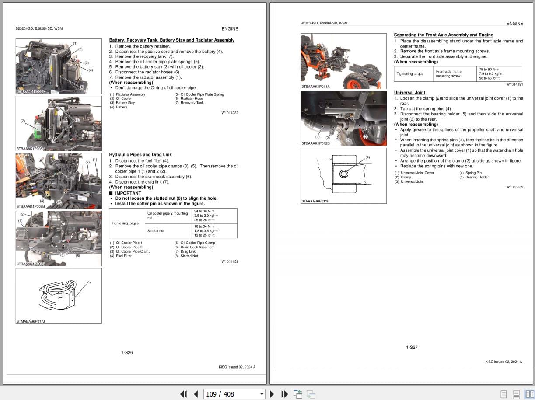Click legend entry '(7) Recovery Tank'
Screen dimensions: 535x400
tap(189, 103)
